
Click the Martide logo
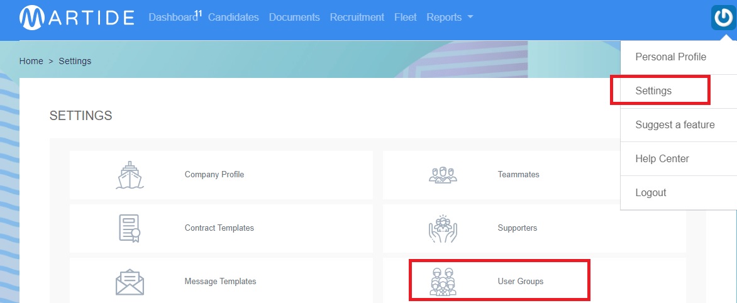click(x=77, y=18)
